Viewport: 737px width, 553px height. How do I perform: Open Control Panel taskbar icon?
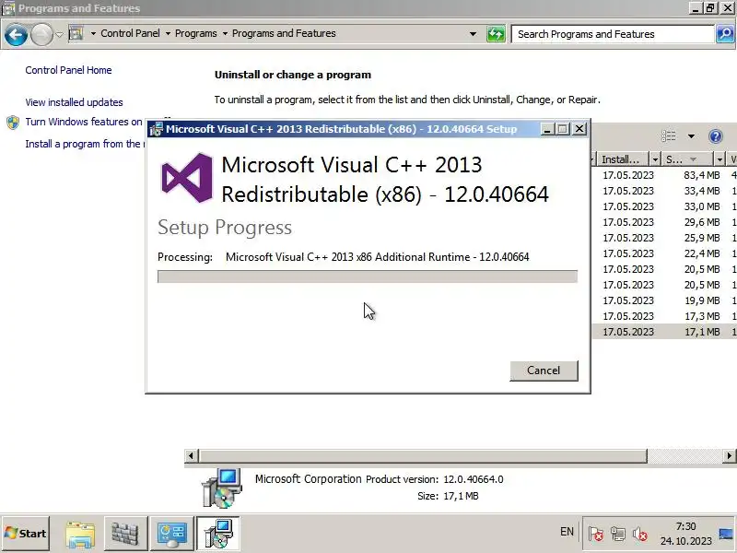(171, 534)
